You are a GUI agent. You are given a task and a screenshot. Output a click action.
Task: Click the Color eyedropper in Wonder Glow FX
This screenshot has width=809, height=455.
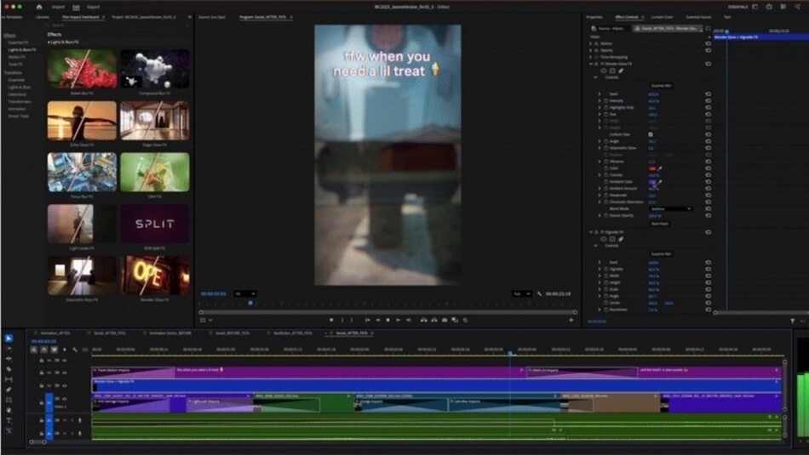click(x=659, y=168)
